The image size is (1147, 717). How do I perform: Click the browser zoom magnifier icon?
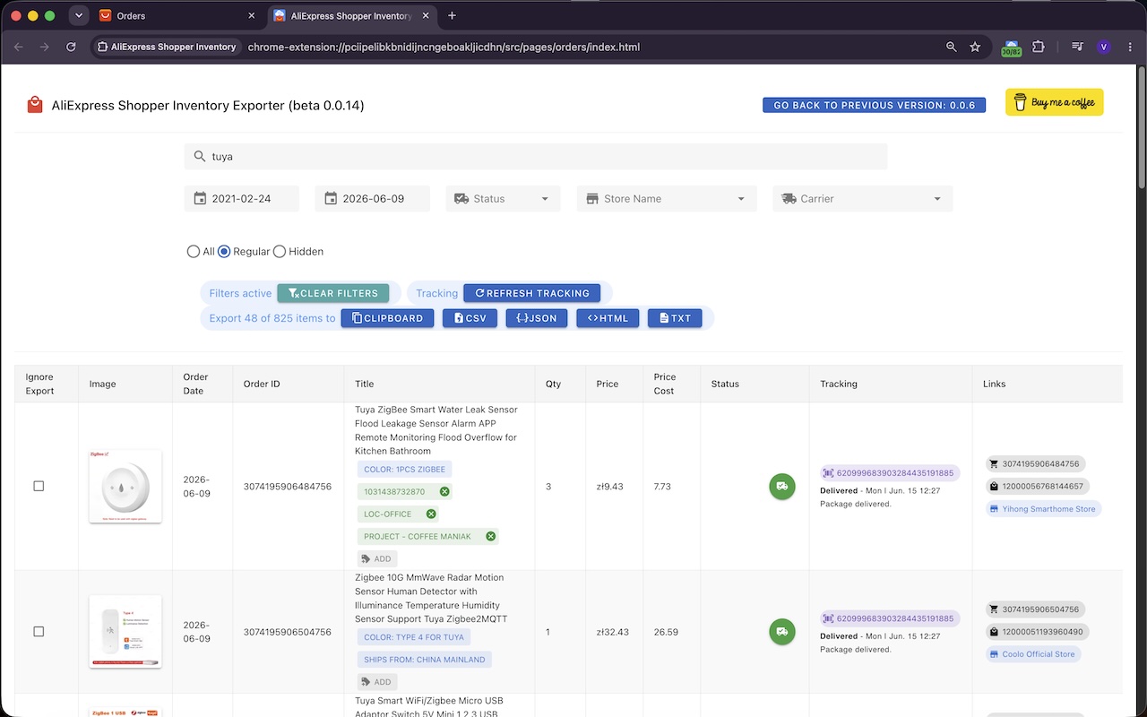952,47
